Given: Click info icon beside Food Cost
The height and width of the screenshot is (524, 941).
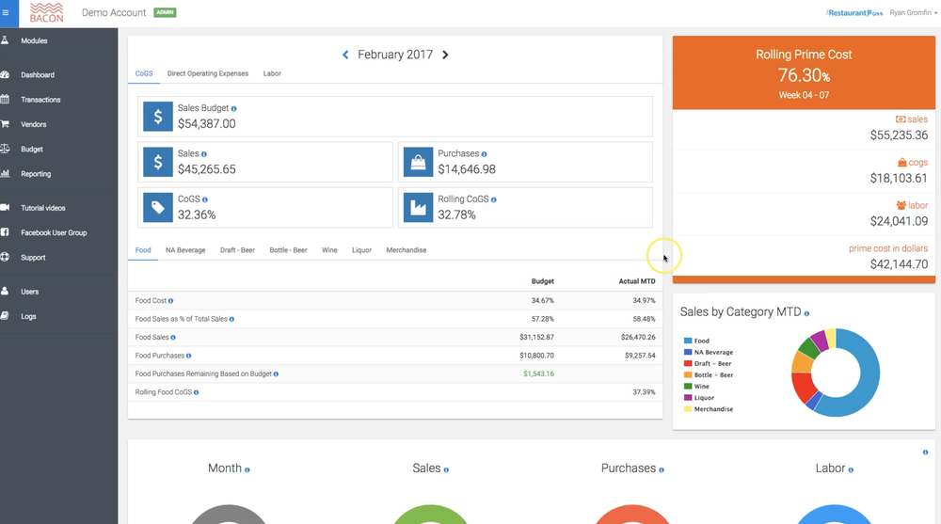Looking at the screenshot, I should tap(171, 301).
